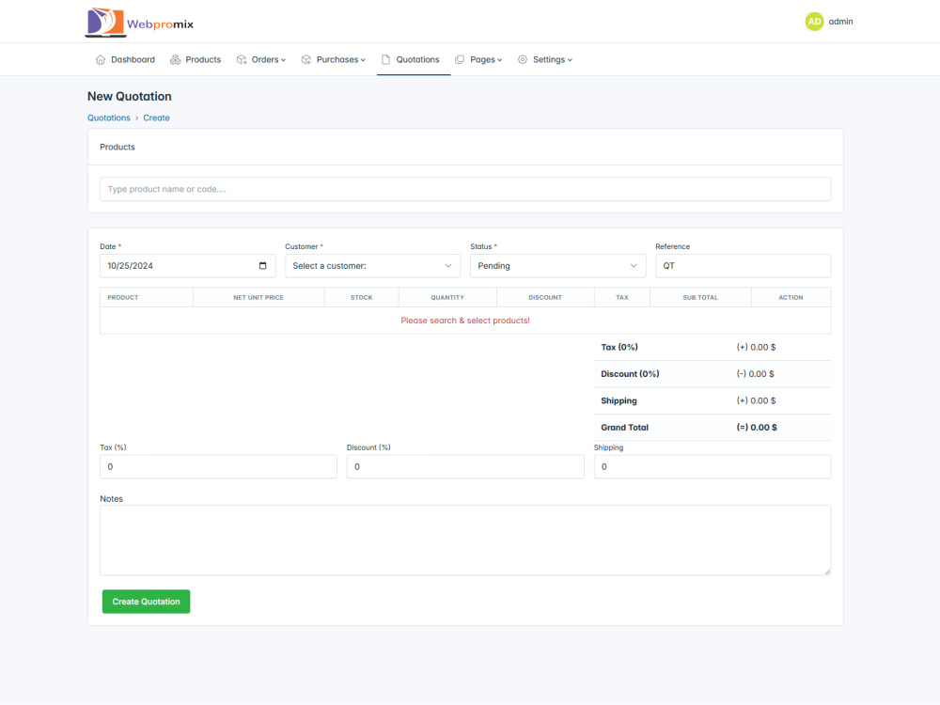This screenshot has height=705, width=940.
Task: Focus the Shipping input field
Action: pyautogui.click(x=713, y=466)
